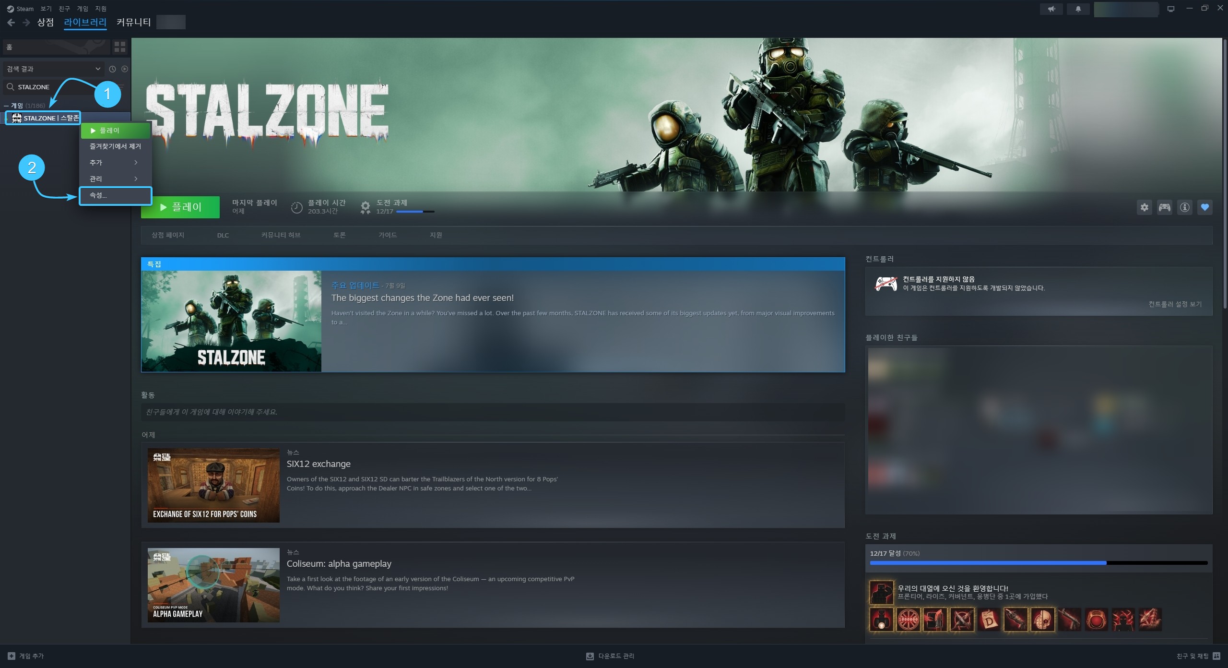Click the bloody knife achievement icon
Viewport: 1228px width, 668px height.
935,619
